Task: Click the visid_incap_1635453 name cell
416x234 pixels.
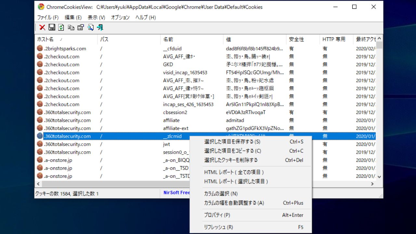Action: pos(185,72)
